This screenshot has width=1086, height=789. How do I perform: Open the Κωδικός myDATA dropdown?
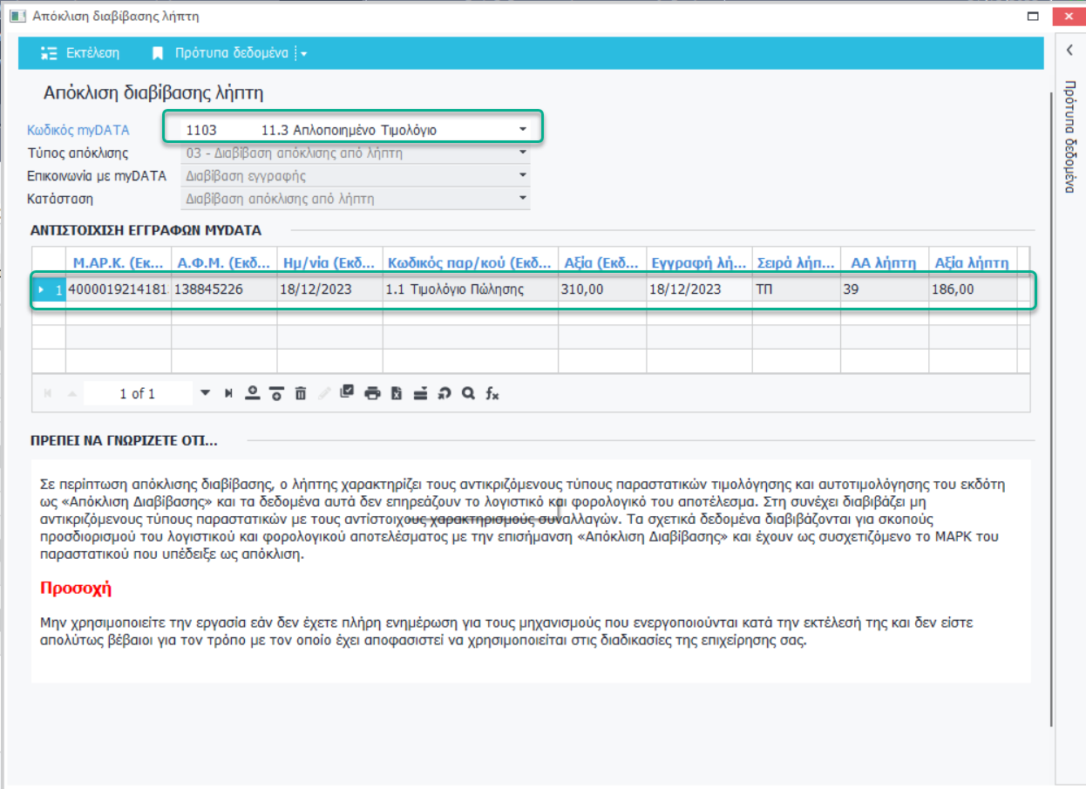coord(522,130)
